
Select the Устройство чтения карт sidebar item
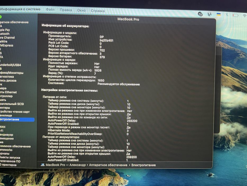[15, 112]
